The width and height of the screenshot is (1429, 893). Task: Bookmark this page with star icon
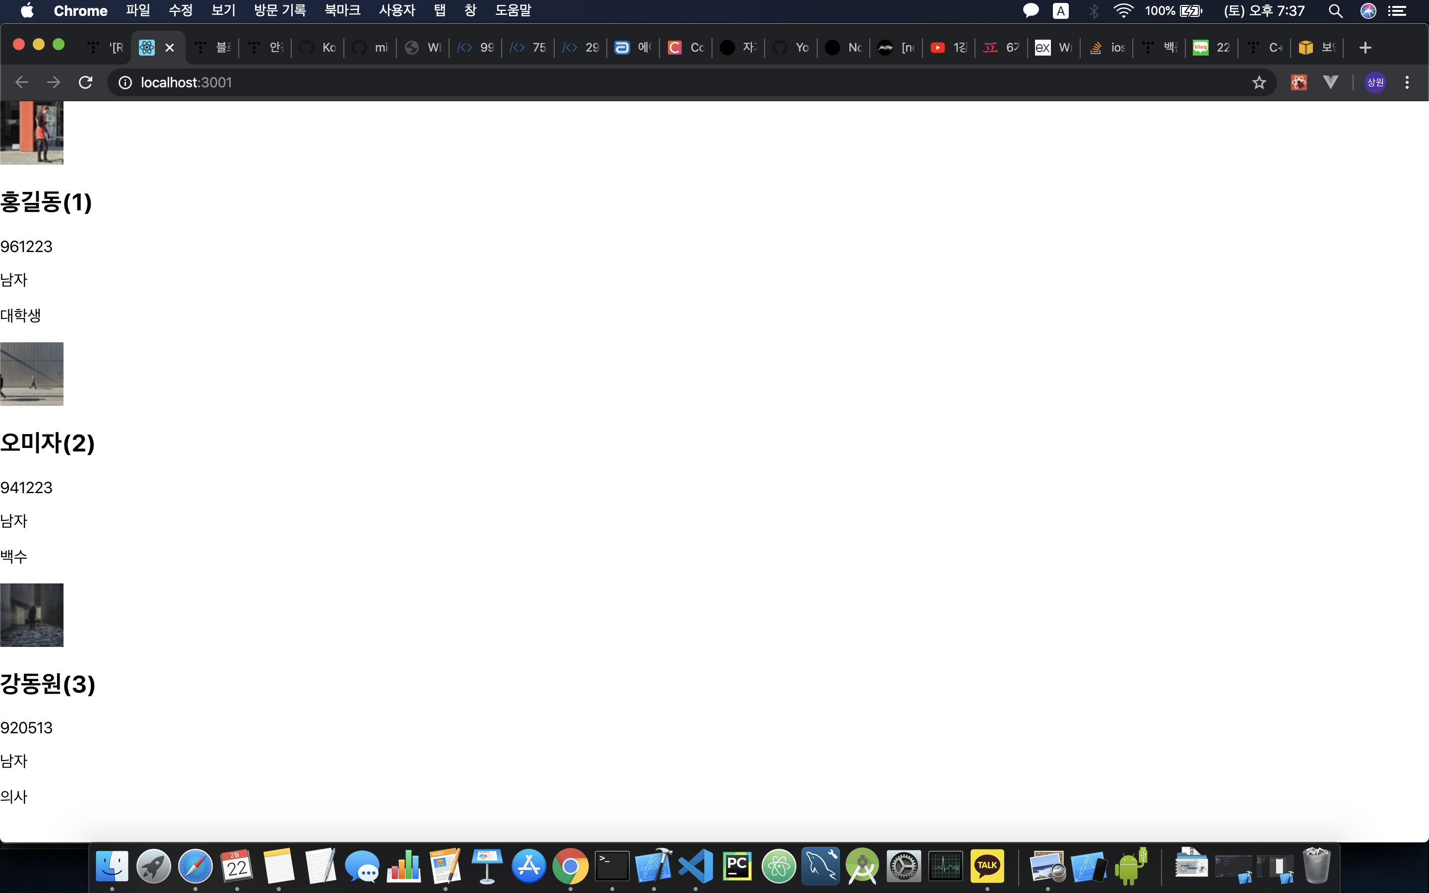1259,82
